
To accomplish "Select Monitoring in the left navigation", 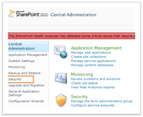I will coord(17,67).
